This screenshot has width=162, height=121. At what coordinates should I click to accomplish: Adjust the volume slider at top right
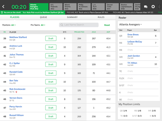coord(159,7)
